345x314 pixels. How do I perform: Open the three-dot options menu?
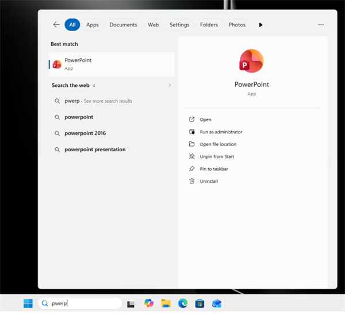(x=321, y=25)
